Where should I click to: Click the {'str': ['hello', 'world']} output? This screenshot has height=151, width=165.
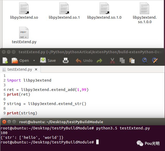(32, 137)
